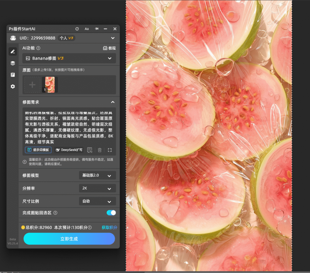The height and width of the screenshot is (273, 310).
Task: Open the 尺寸比例 自动 dropdown
Action: click(x=97, y=201)
